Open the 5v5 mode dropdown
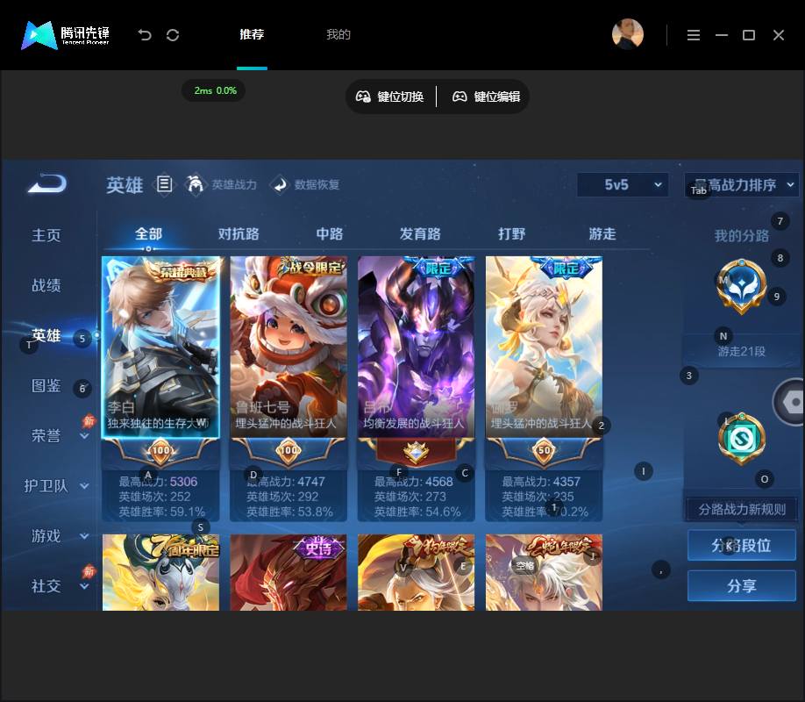Image resolution: width=805 pixels, height=702 pixels. pyautogui.click(x=623, y=184)
